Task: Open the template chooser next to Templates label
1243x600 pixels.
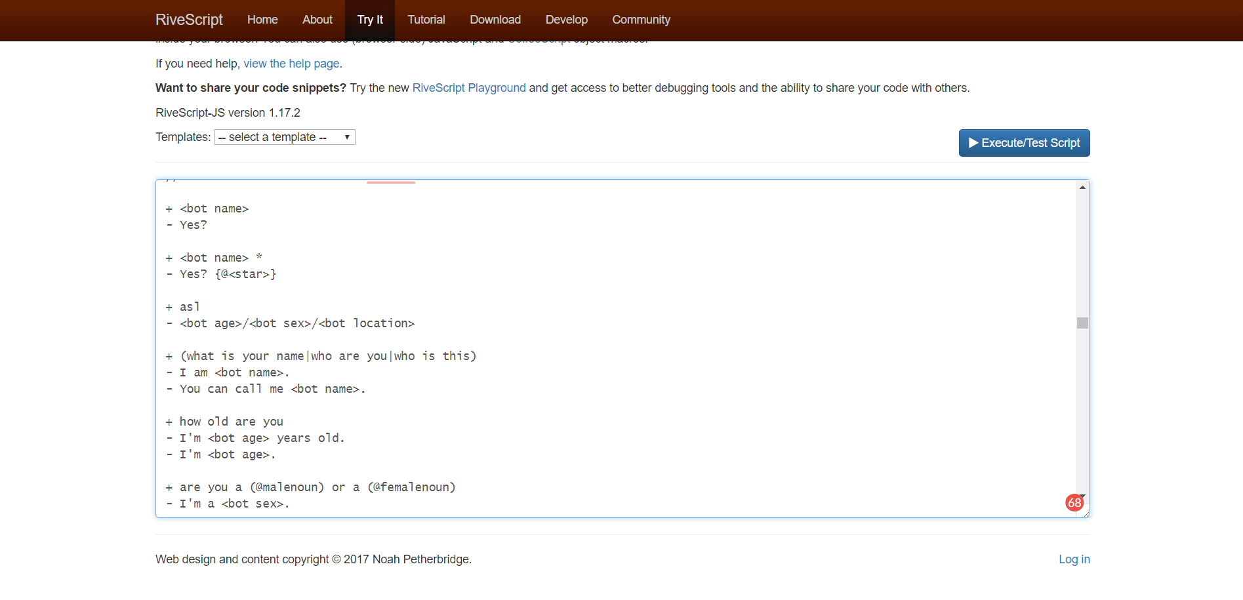Action: point(284,137)
